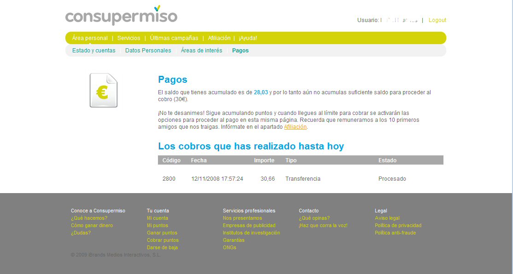Click the amount 30,66 cell
This screenshot has width=513, height=274.
coord(268,179)
